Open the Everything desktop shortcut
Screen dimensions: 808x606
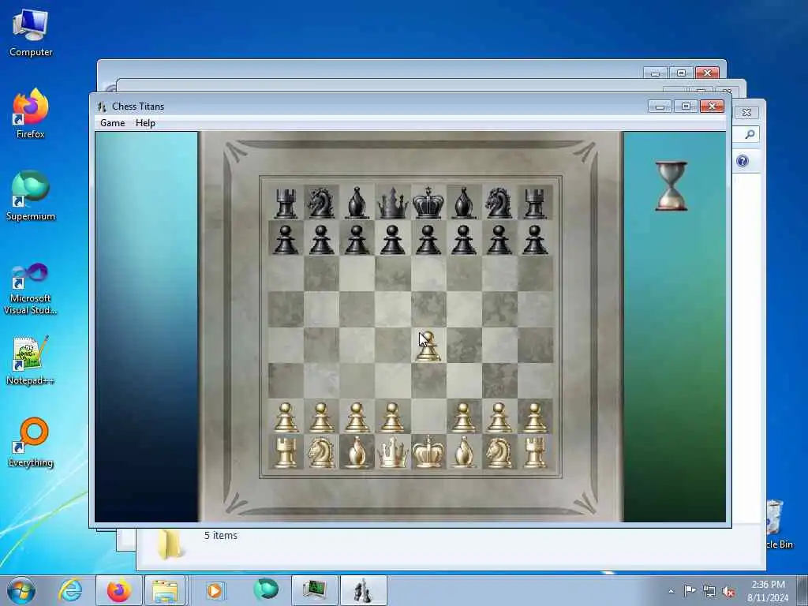(31, 442)
